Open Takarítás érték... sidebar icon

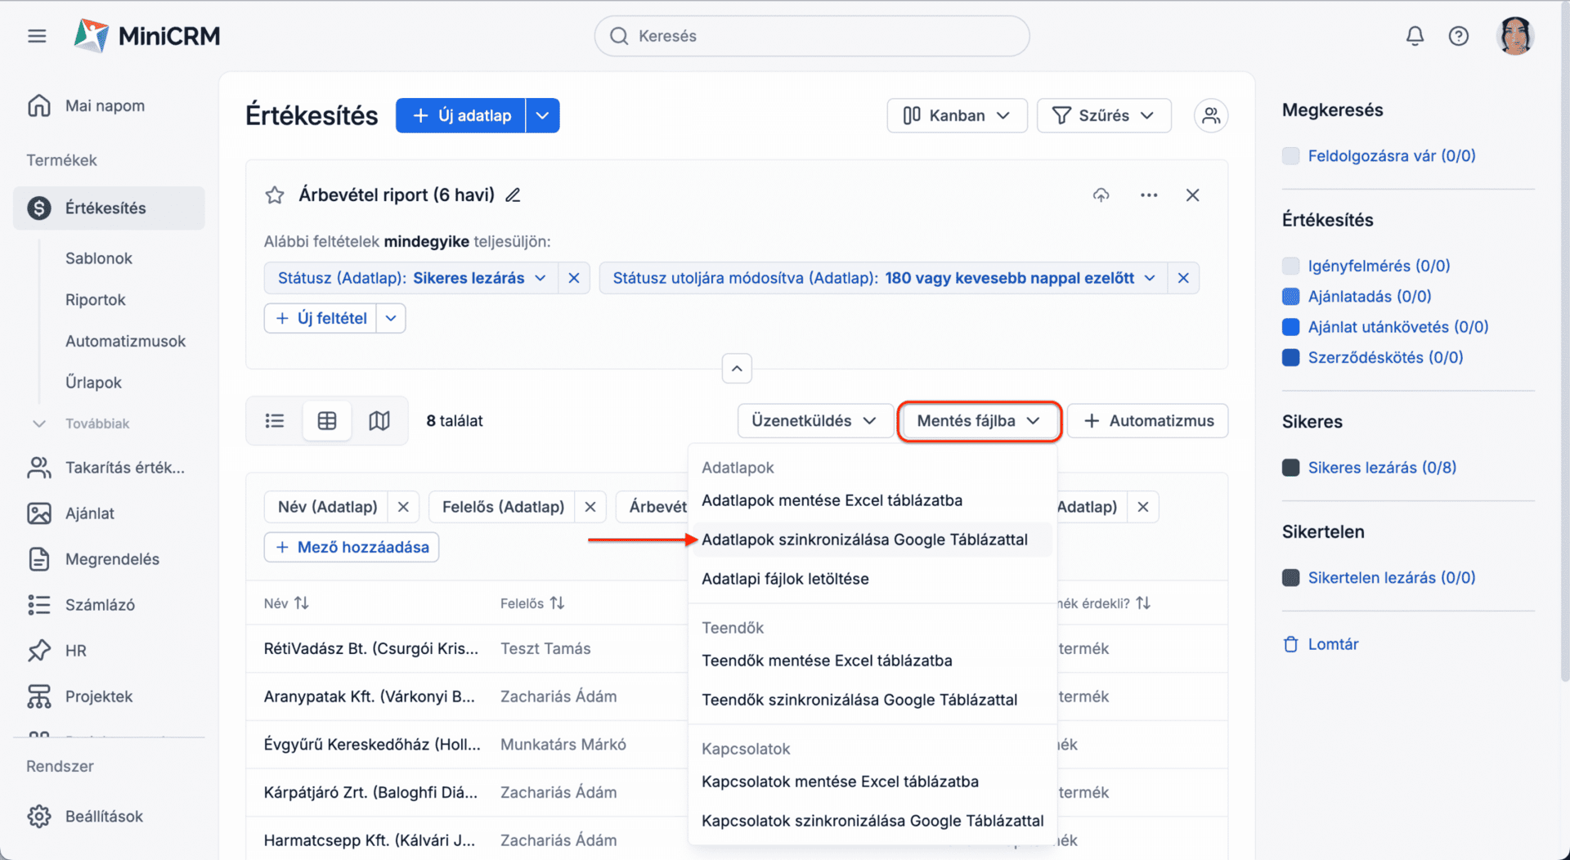39,468
